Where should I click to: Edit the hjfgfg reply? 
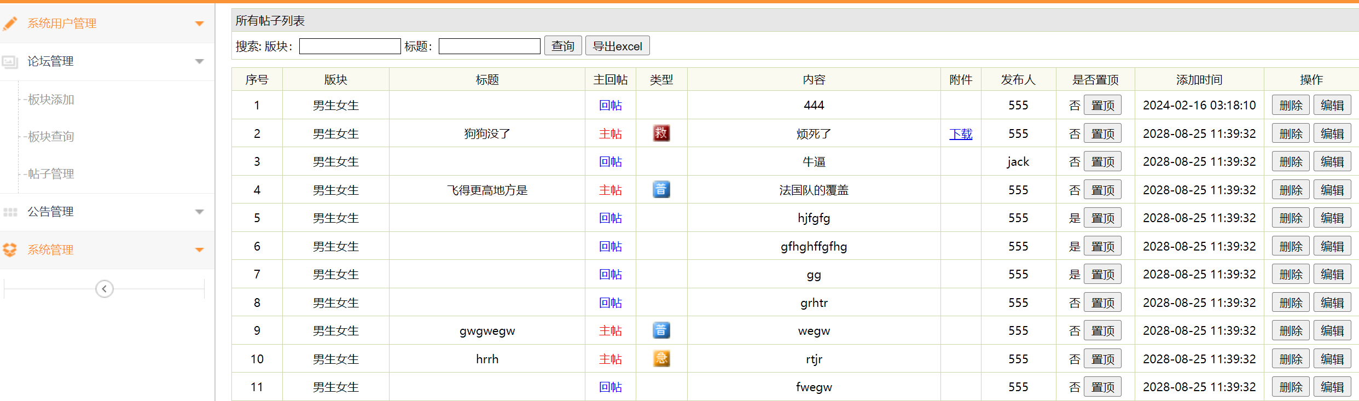[1332, 218]
